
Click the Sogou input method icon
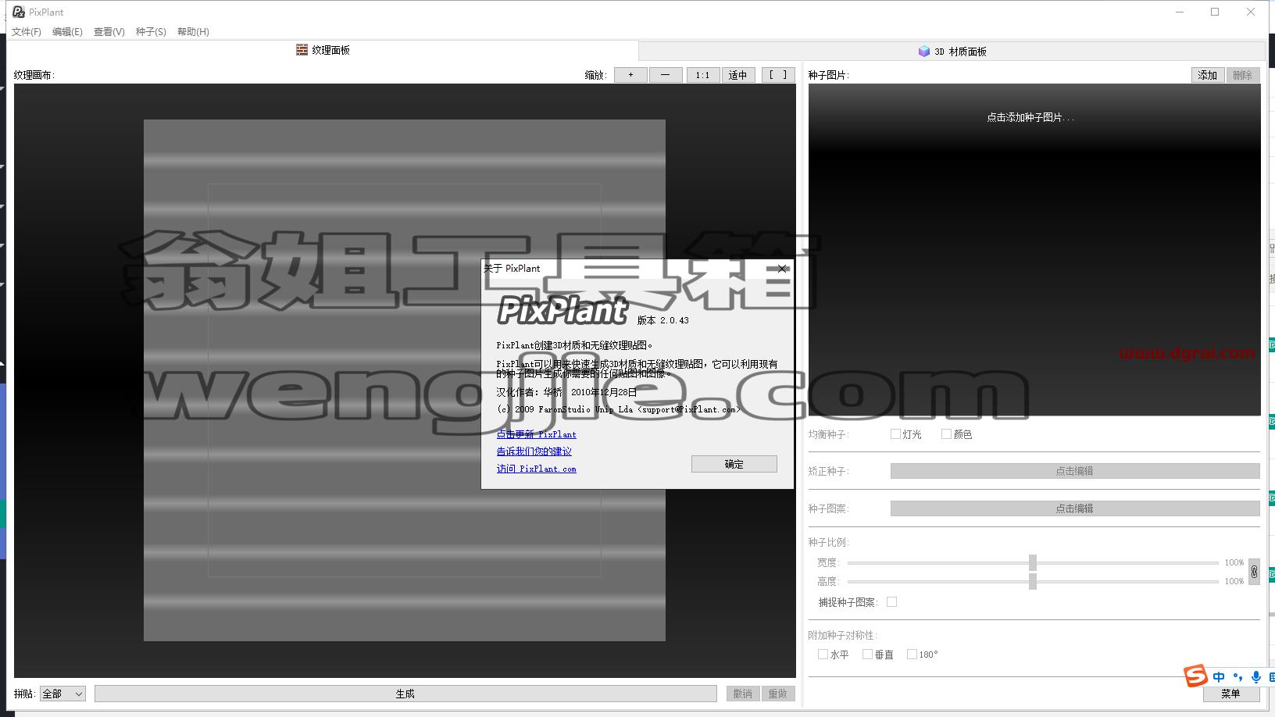tap(1195, 676)
